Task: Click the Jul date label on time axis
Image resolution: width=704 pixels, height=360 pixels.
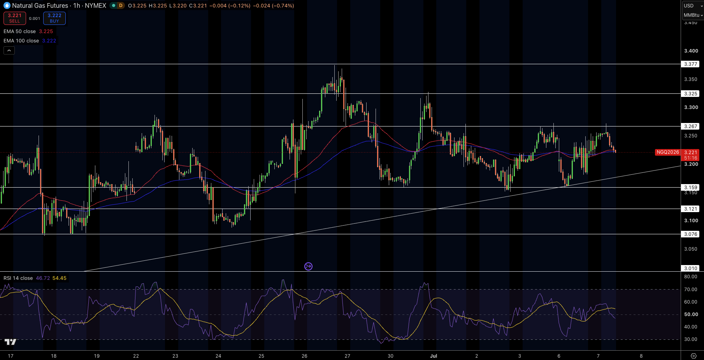Action: (434, 356)
